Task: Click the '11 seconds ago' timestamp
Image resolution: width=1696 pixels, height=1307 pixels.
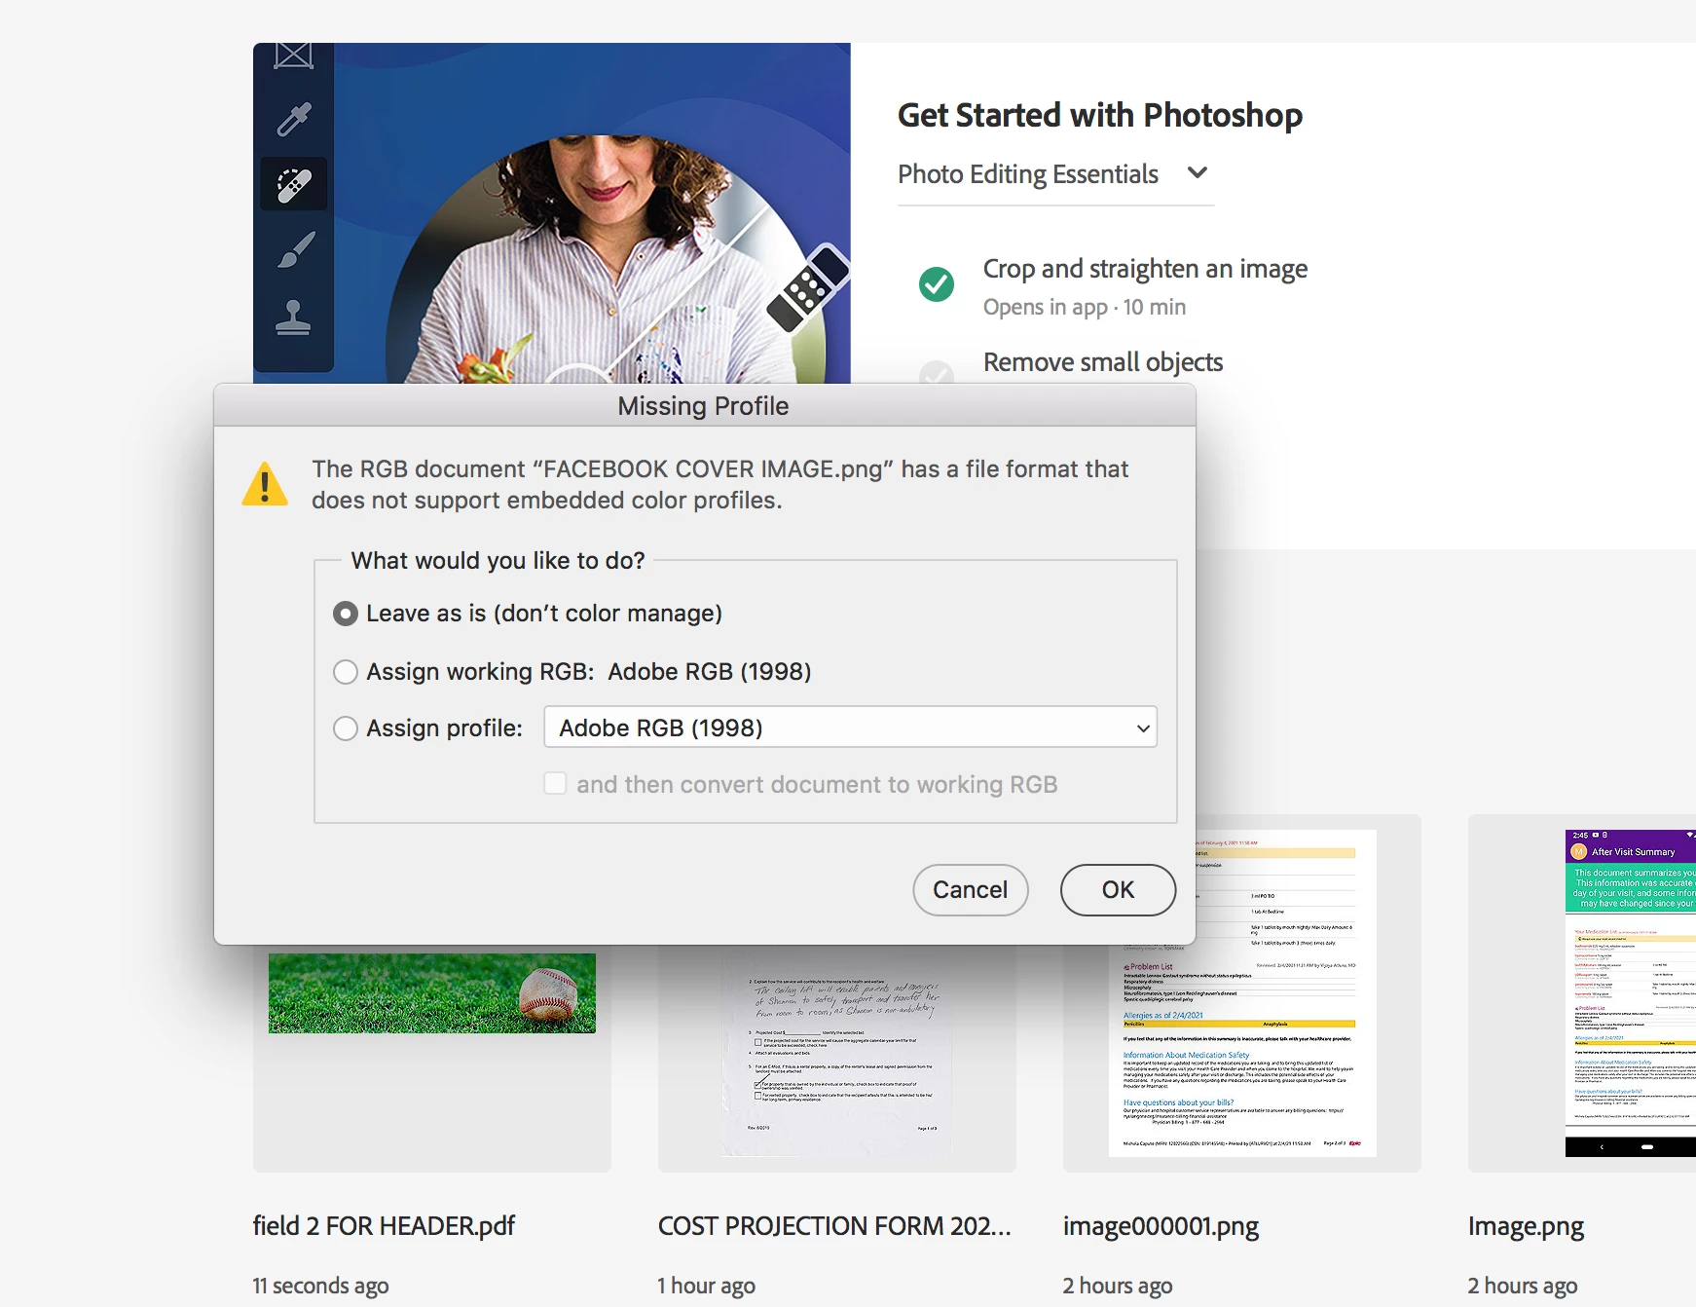Action: pos(320,1287)
